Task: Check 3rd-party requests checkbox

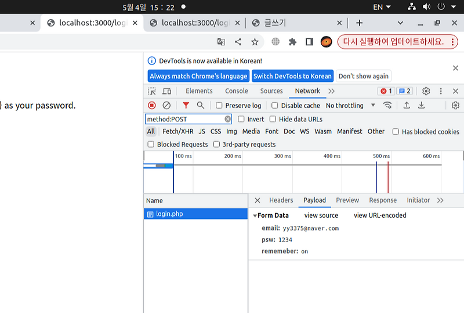Action: 216,145
